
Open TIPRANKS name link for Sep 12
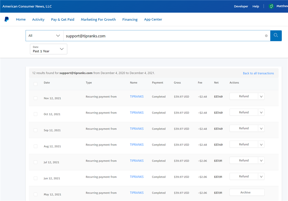pyautogui.click(x=137, y=129)
